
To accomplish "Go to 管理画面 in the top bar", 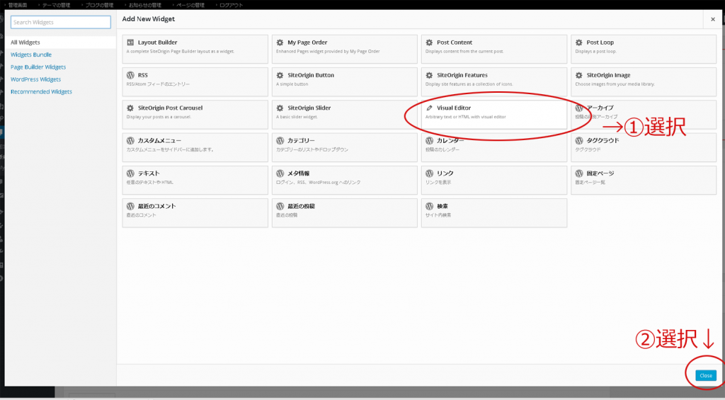I will [18, 5].
